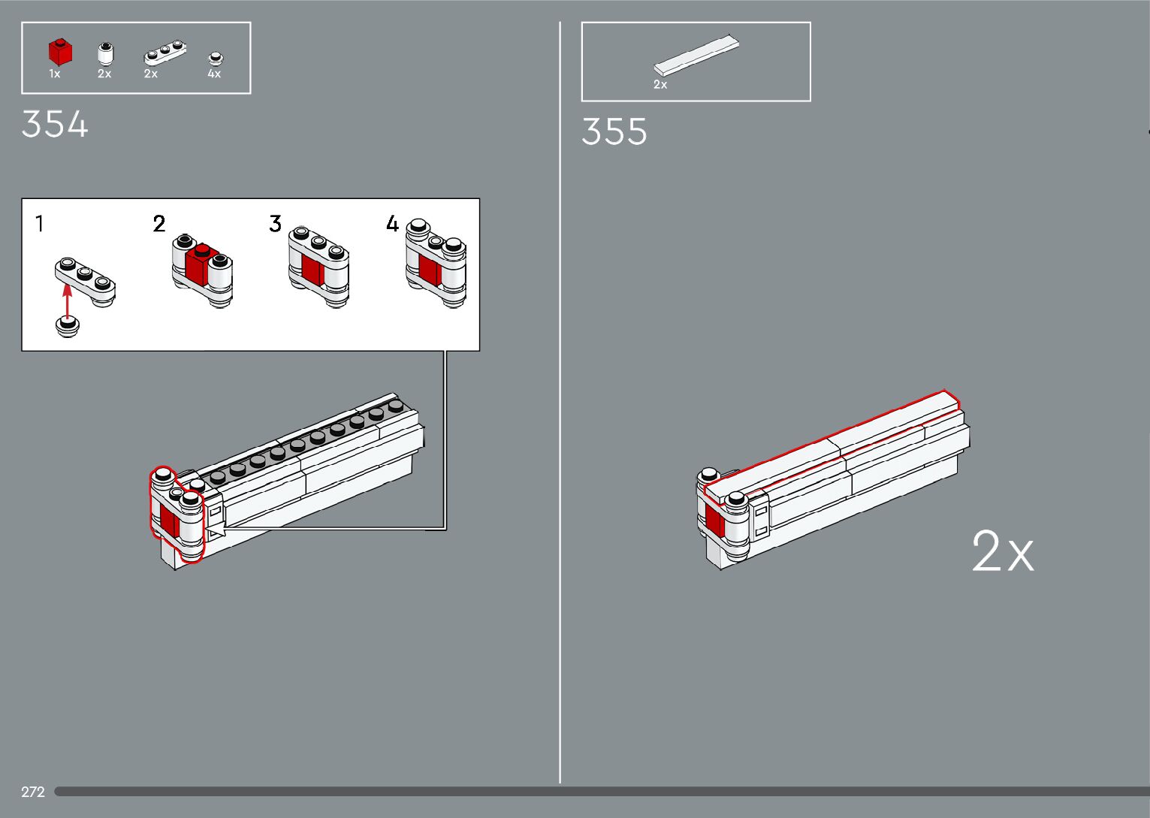Viewport: 1150px width, 818px height.
Task: Click the red arrow in sub-step 1
Action: click(x=67, y=300)
